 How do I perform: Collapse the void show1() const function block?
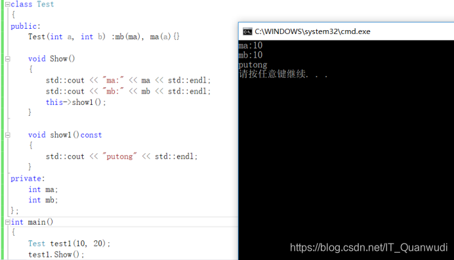pos(7,135)
